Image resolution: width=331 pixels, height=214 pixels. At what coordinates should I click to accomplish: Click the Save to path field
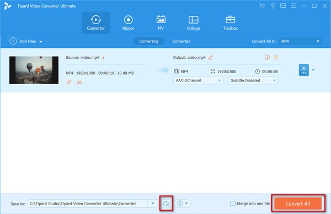[88, 204]
